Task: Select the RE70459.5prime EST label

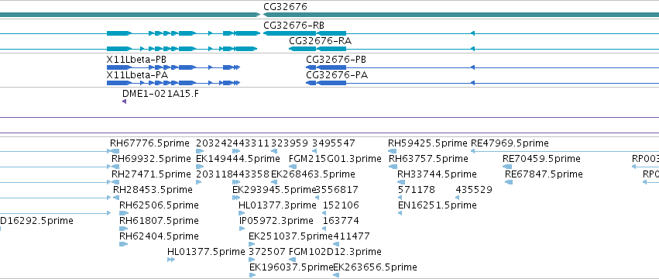Action: [x=542, y=159]
